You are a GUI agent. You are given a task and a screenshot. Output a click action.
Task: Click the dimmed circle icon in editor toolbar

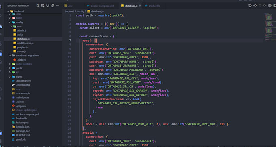(x=260, y=6)
